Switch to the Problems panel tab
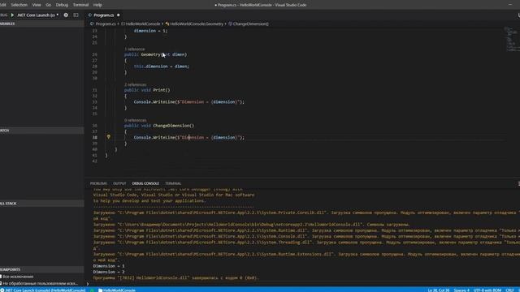The height and width of the screenshot is (292, 520). point(98,183)
